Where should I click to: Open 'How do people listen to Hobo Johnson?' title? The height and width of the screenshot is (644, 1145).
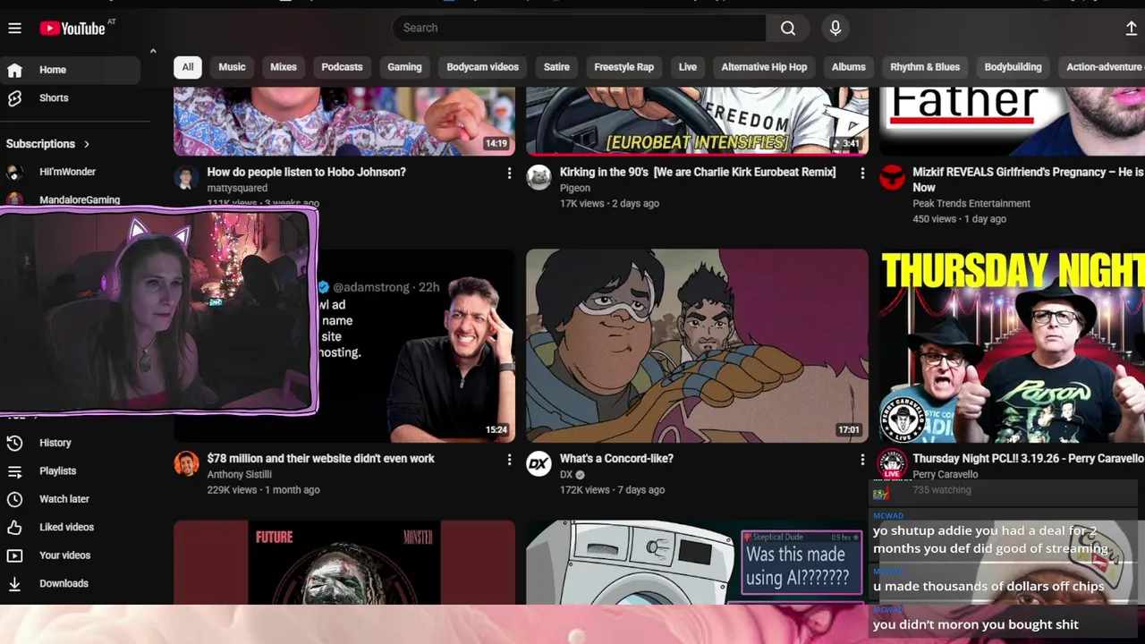click(306, 172)
